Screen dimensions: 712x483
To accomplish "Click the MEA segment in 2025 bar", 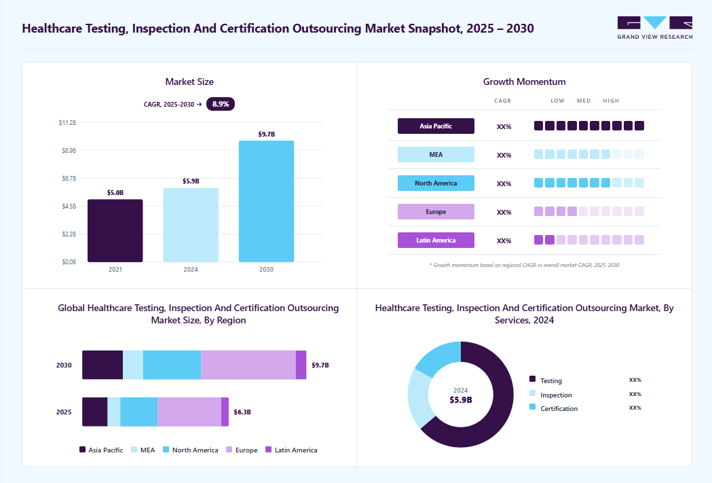I will (x=114, y=412).
